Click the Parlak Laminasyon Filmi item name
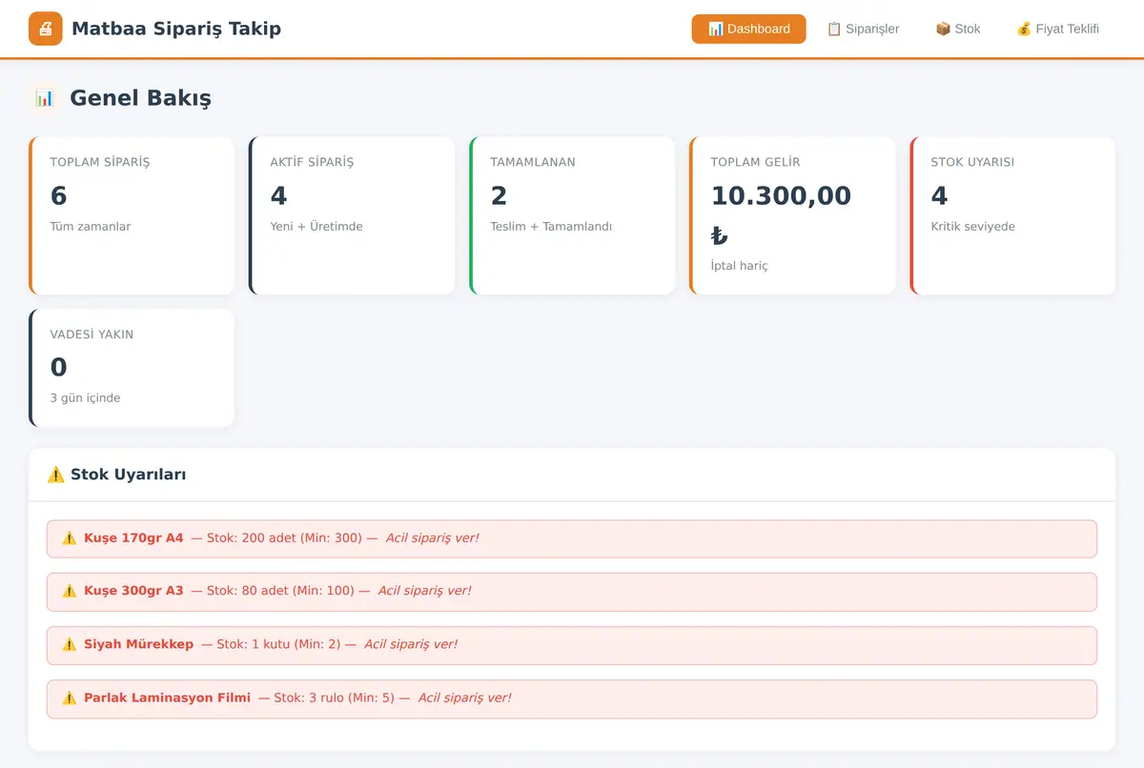The image size is (1144, 768). (x=167, y=697)
